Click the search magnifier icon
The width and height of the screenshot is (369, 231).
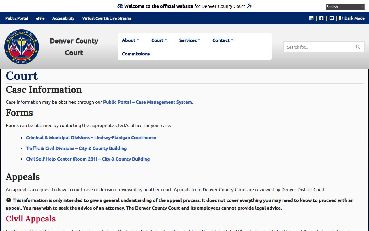pyautogui.click(x=358, y=47)
